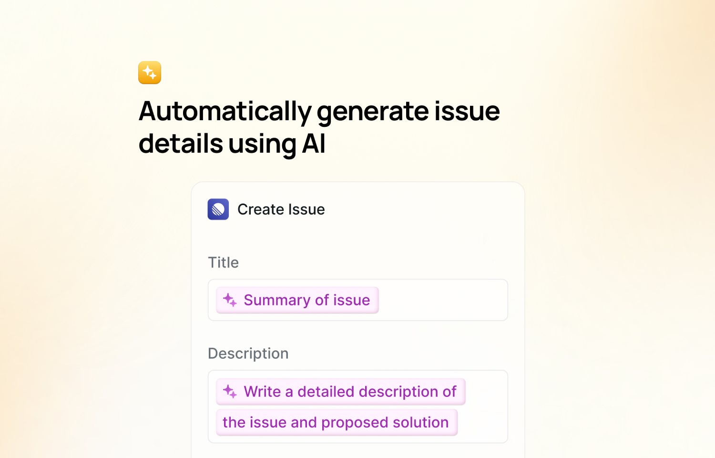Image resolution: width=715 pixels, height=458 pixels.
Task: Click the yellow AI sparkle icon above the heading
Action: [149, 73]
